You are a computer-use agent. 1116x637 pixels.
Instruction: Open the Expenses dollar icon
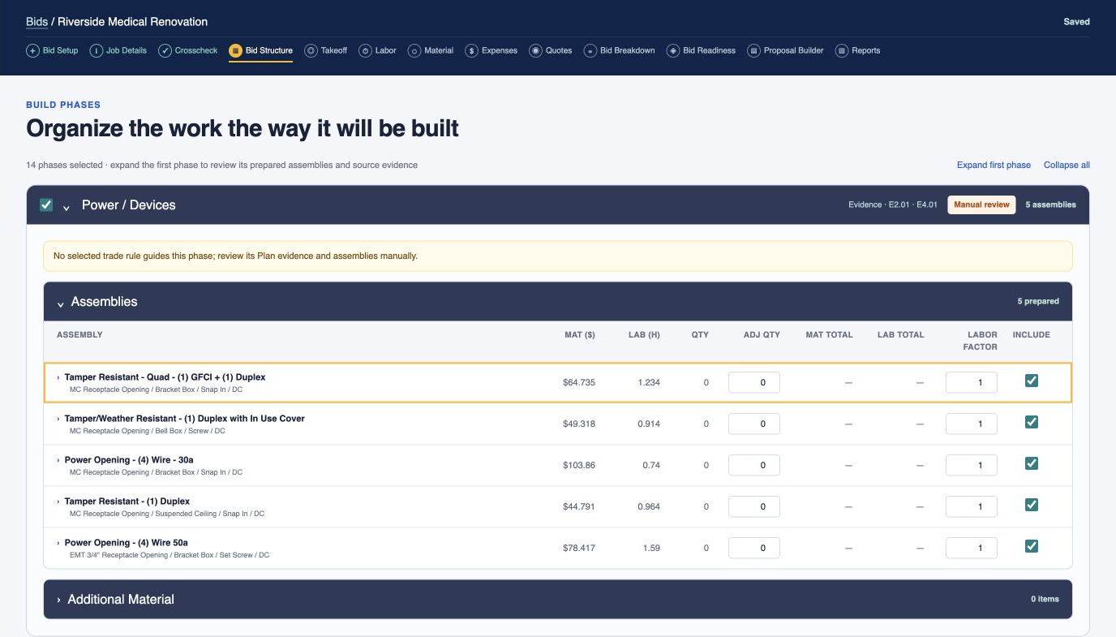coord(471,50)
